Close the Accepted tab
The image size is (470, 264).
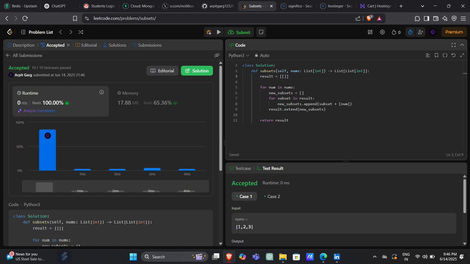(x=68, y=45)
